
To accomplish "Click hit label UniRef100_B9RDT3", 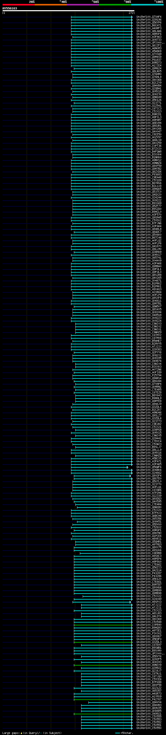I will (x=149, y=63).
